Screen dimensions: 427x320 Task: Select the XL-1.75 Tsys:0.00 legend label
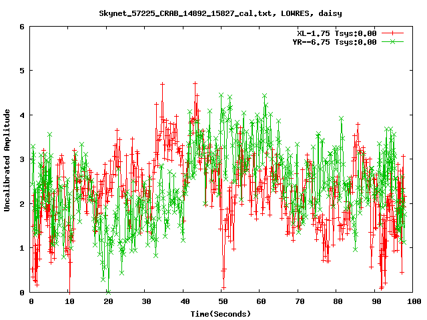337,33
